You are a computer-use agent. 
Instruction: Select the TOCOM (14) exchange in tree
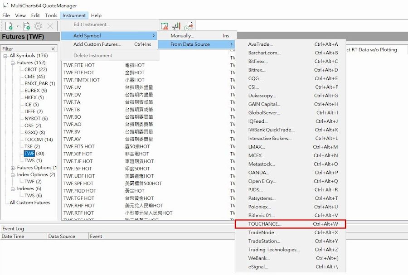pyautogui.click(x=39, y=140)
